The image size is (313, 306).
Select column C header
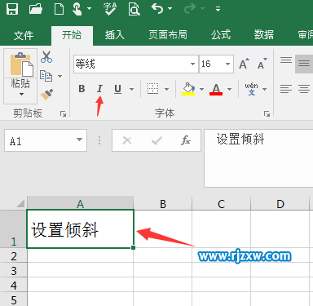(x=221, y=203)
